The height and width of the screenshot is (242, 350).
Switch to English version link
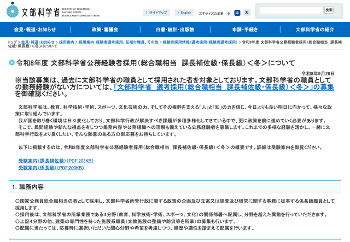pyautogui.click(x=184, y=13)
